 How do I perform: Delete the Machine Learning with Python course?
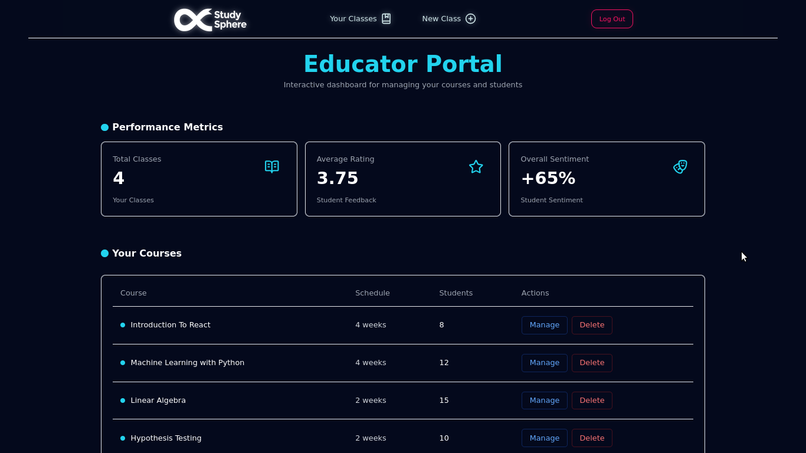coord(592,362)
